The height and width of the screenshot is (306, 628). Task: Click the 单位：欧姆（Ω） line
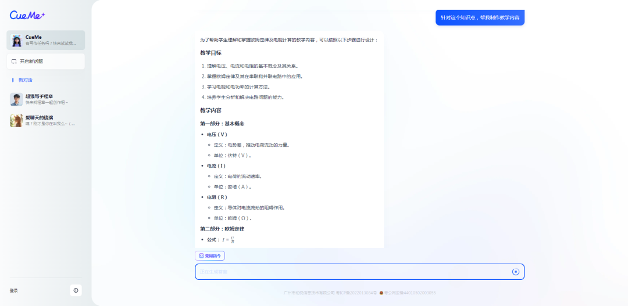coord(233,218)
